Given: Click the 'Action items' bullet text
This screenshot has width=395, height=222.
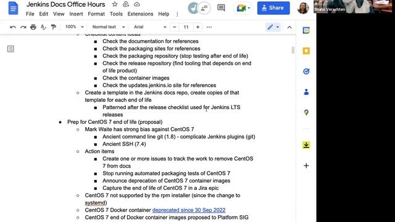Looking at the screenshot, I should (x=99, y=151).
